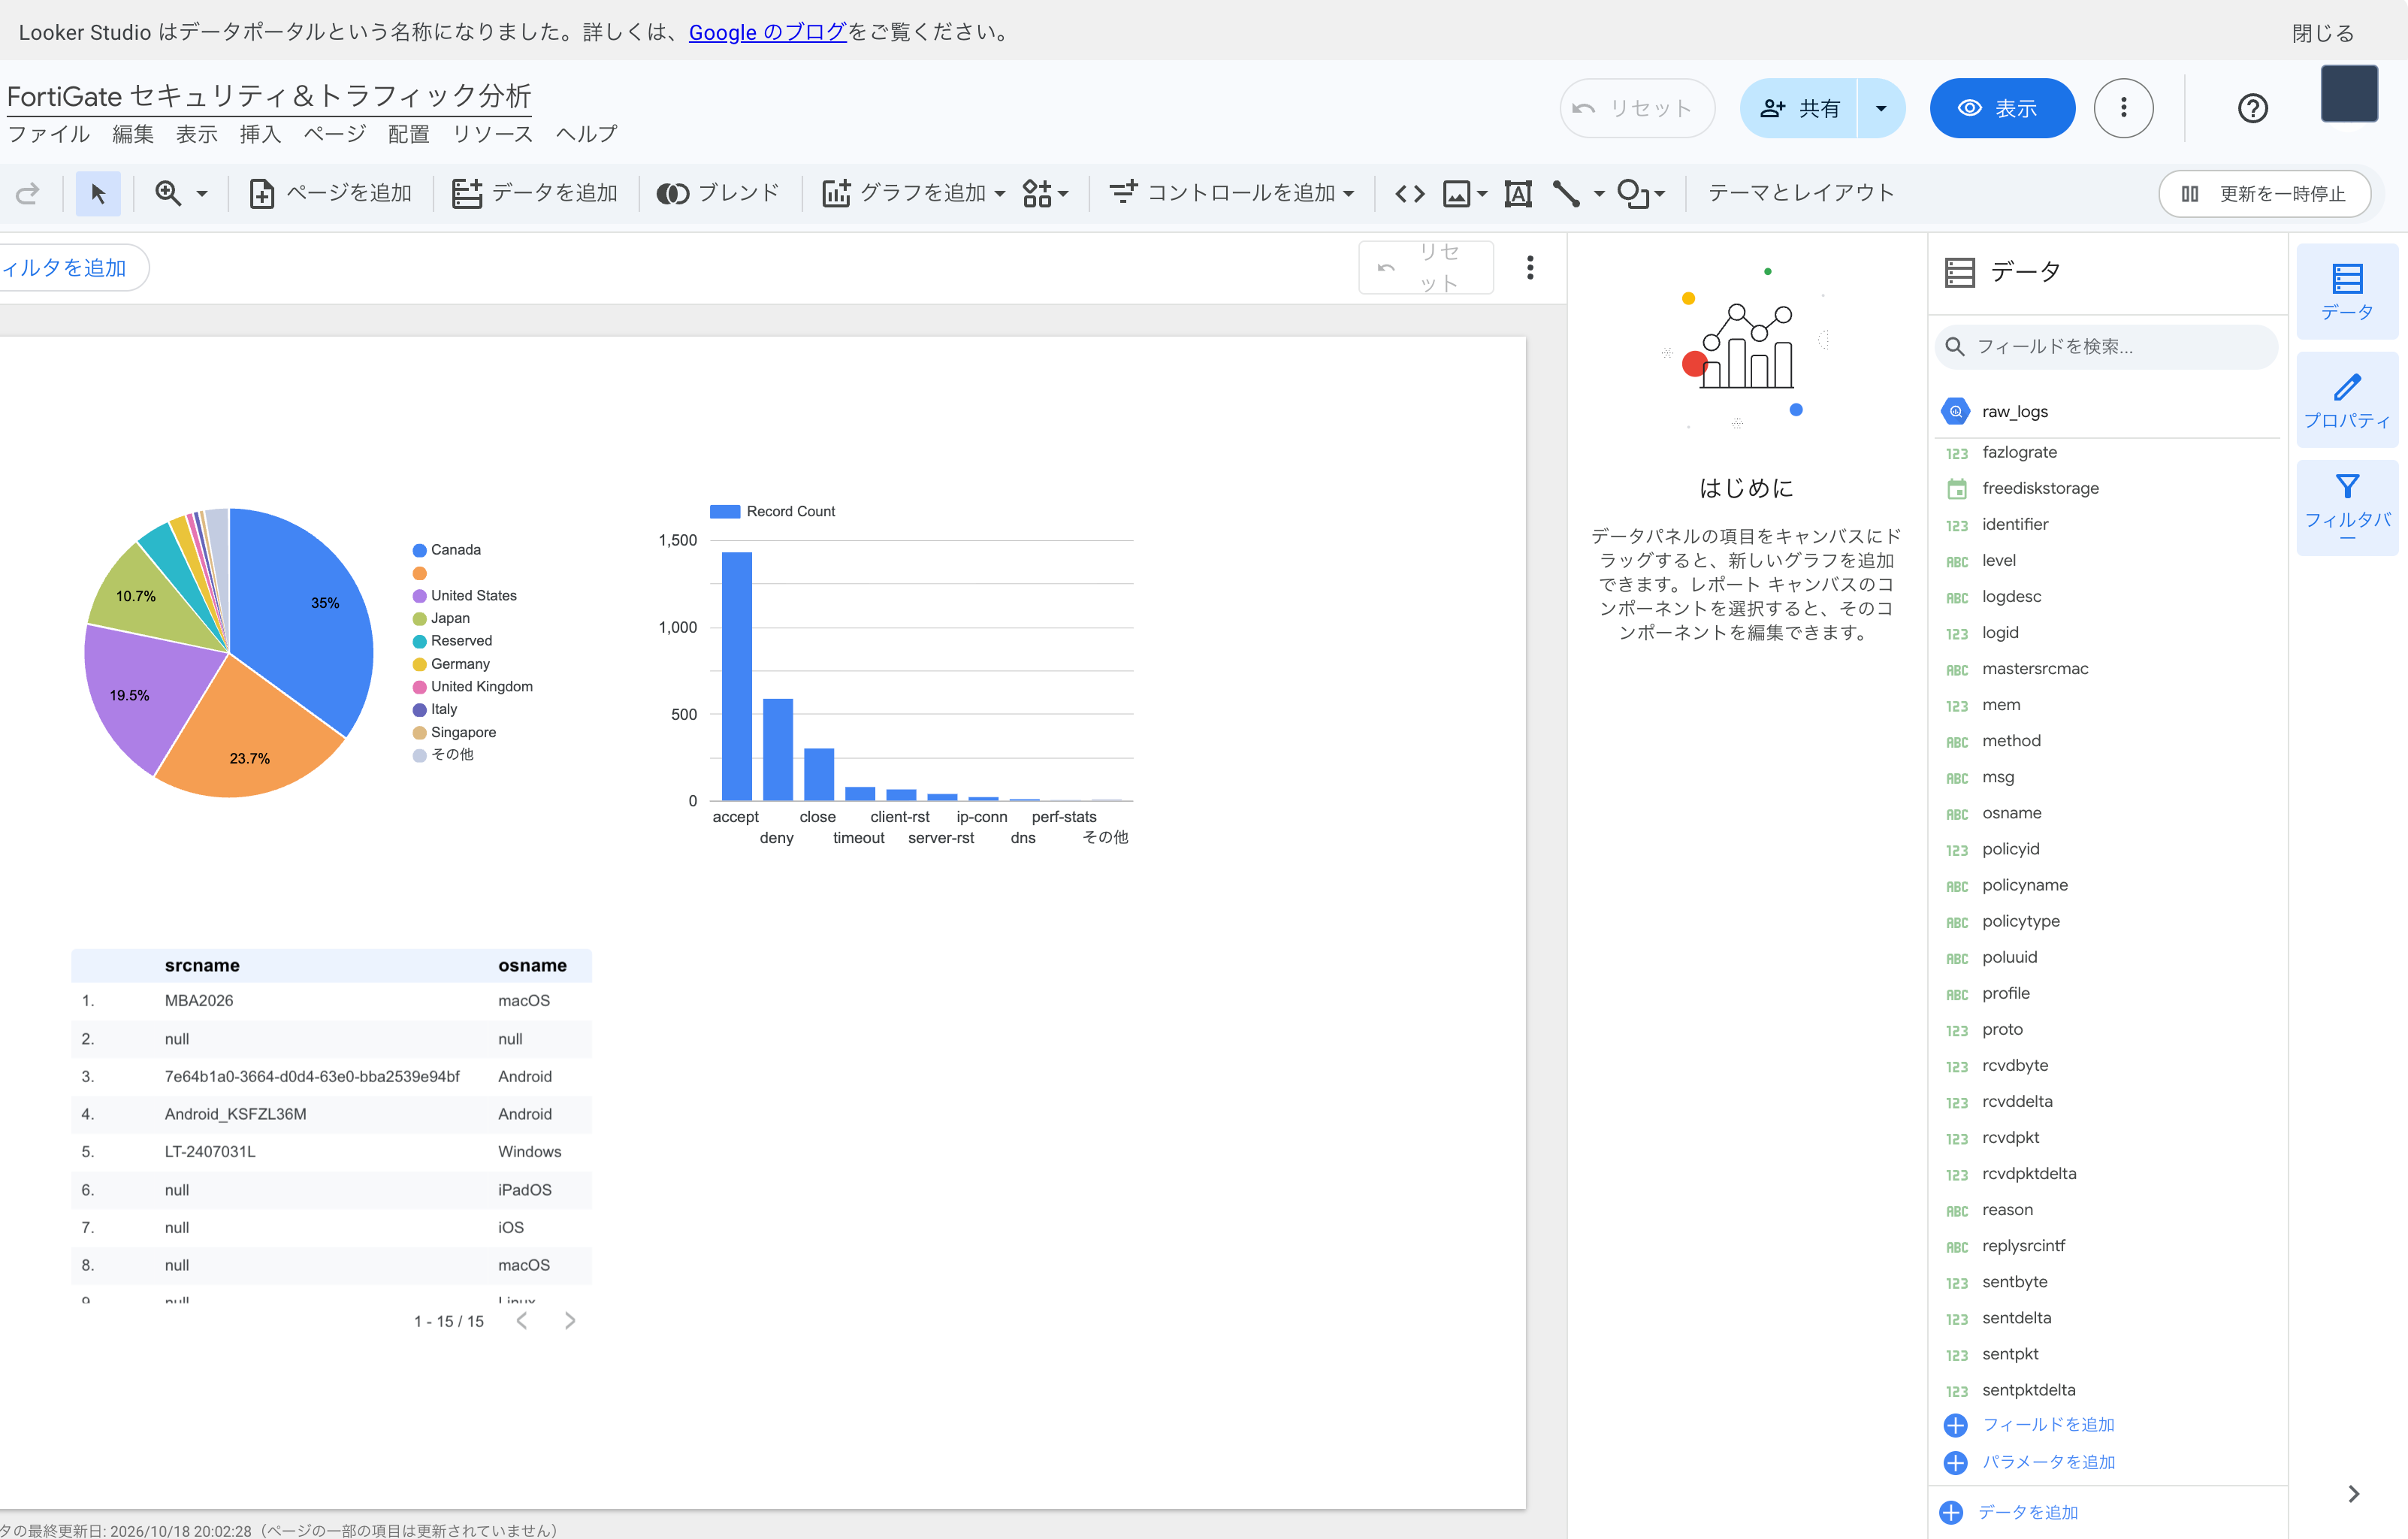The image size is (2408, 1539).
Task: Select the raw_logs data source
Action: (x=2107, y=411)
